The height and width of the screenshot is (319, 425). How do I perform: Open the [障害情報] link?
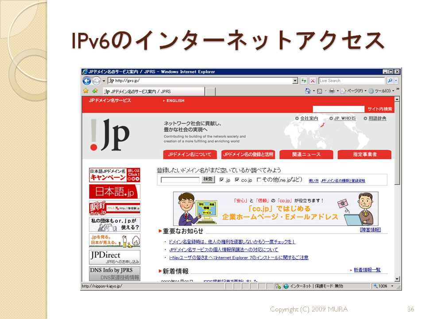pos(370,230)
